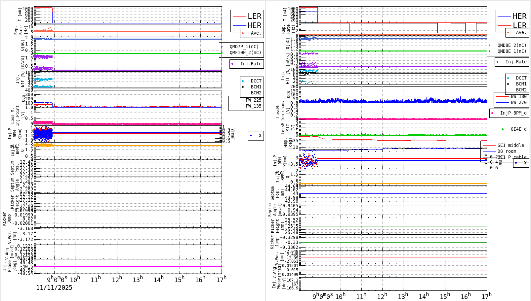Viewport: 531px width, 301px height.
Task: Click the 9h0m0s time tick in left plot
Action: (57, 280)
